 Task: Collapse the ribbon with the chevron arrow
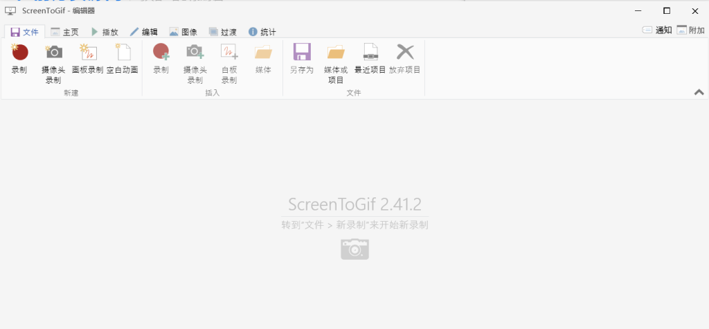click(x=699, y=92)
